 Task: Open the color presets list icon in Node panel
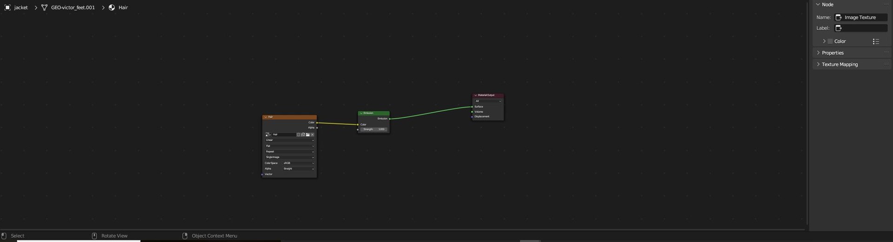(876, 41)
